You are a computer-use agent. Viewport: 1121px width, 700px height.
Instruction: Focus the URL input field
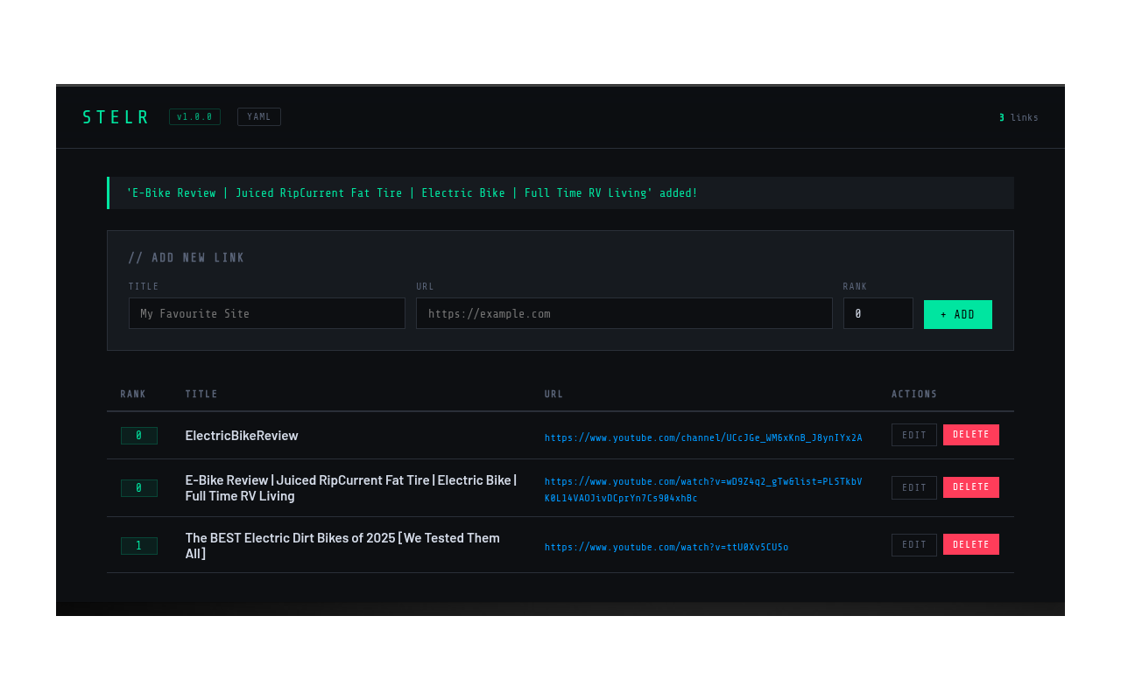[x=624, y=313]
